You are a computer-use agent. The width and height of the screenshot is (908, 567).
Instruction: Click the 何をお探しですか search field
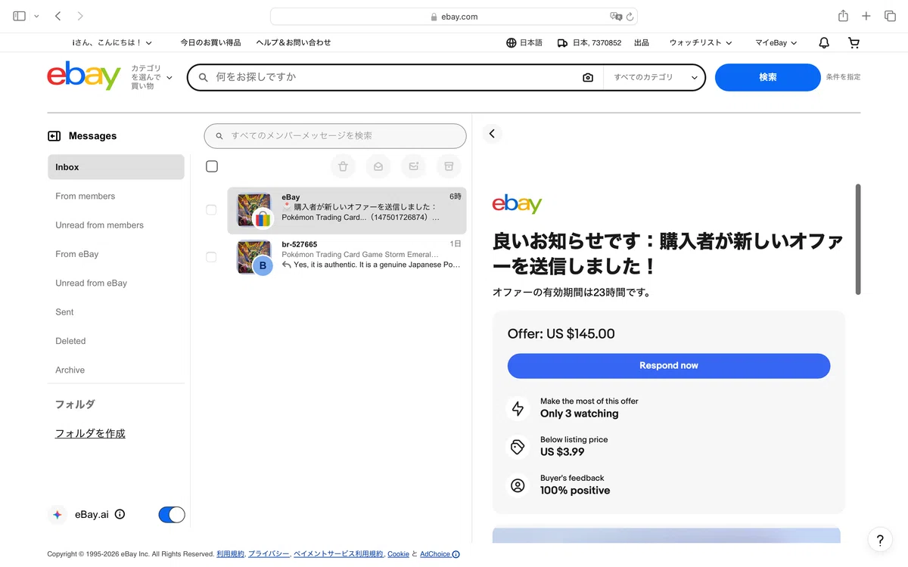[x=393, y=77]
